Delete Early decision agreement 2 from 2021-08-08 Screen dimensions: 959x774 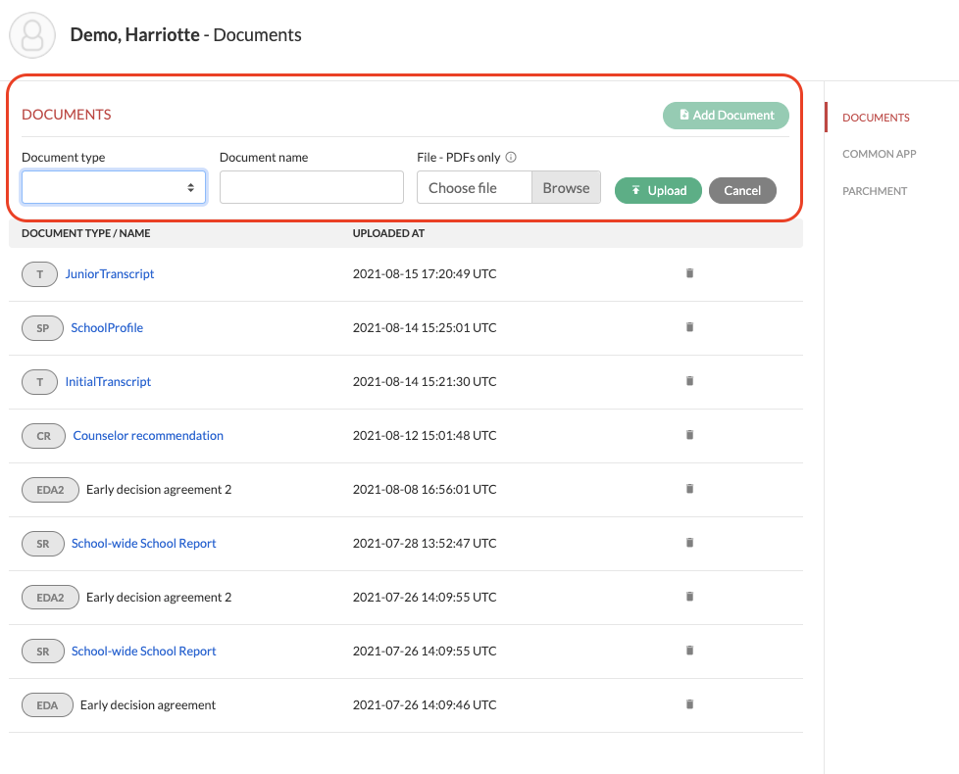(x=689, y=488)
